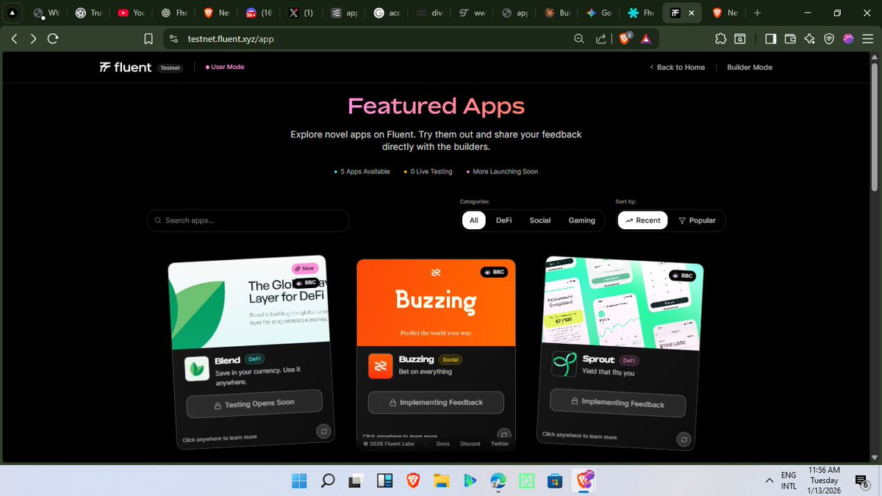Open the Brave VPN icon
Image resolution: width=882 pixels, height=496 pixels.
[829, 39]
